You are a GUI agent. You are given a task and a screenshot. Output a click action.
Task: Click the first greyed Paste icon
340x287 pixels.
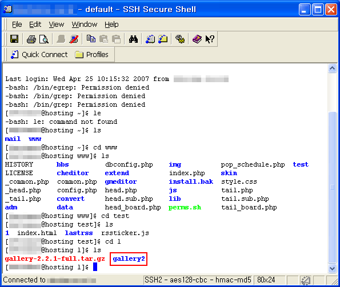click(x=103, y=39)
